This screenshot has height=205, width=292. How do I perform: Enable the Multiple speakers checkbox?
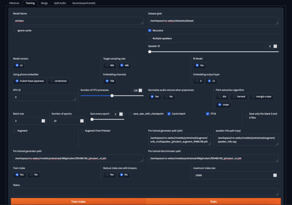150,38
